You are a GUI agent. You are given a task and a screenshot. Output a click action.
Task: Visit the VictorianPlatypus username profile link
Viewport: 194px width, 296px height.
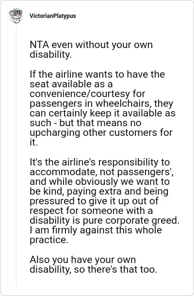click(53, 16)
